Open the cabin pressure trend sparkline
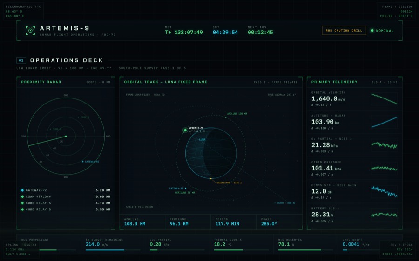419x261 pixels. [x=384, y=168]
